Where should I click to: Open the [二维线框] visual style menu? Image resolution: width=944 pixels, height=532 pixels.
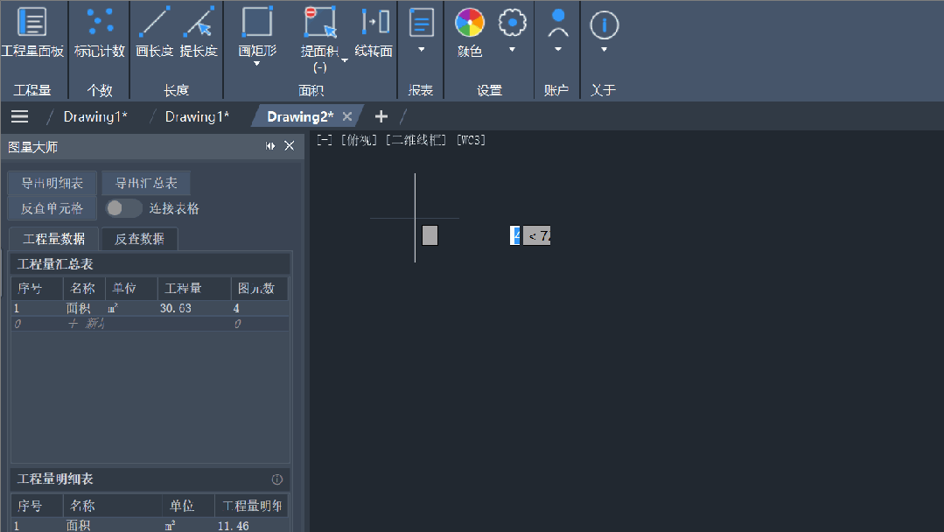416,140
